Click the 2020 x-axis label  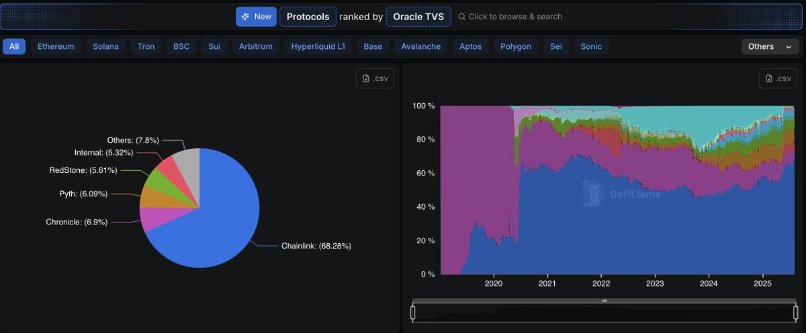(x=494, y=284)
